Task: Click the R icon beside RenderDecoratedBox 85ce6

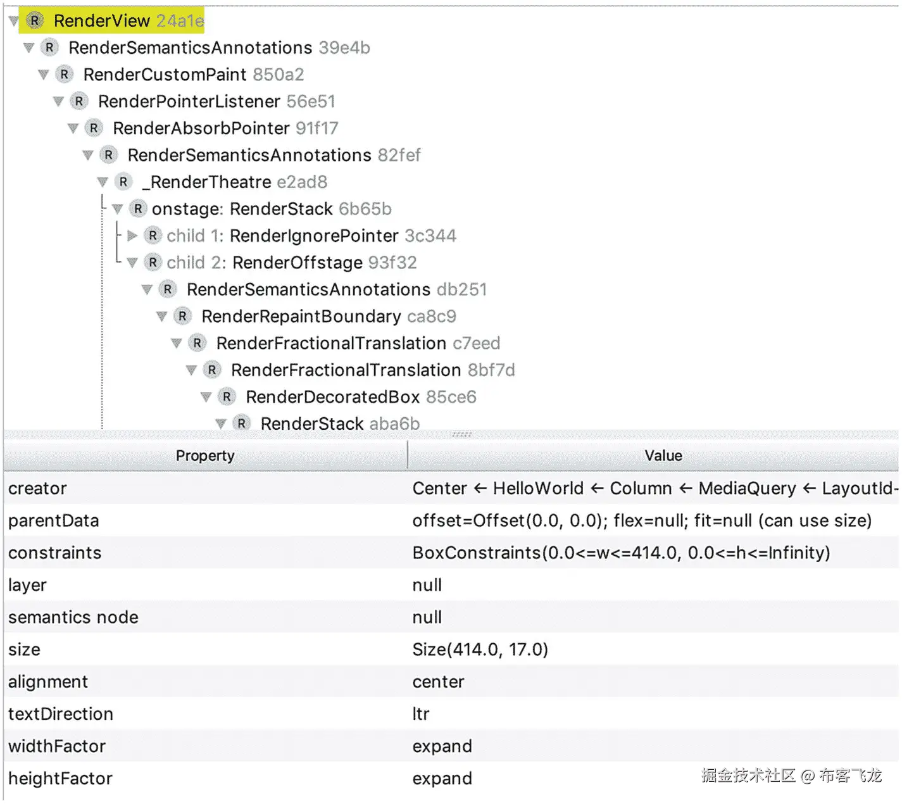Action: 227,397
